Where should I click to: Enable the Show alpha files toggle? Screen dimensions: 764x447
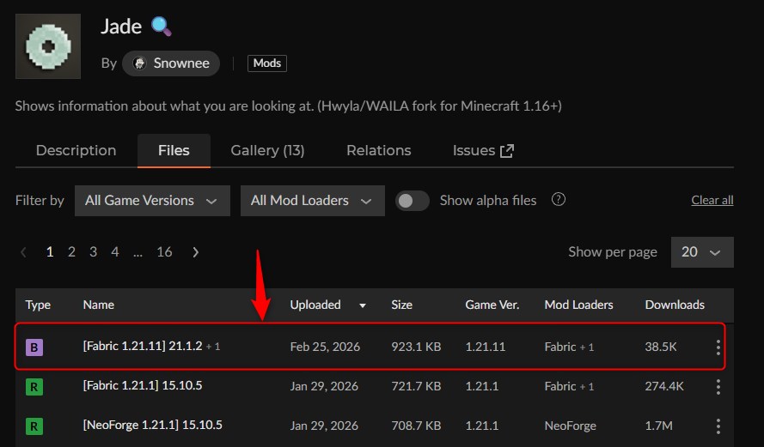413,200
